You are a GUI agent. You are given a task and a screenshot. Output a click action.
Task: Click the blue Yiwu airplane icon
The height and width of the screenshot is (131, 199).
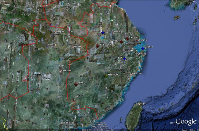tap(124, 59)
